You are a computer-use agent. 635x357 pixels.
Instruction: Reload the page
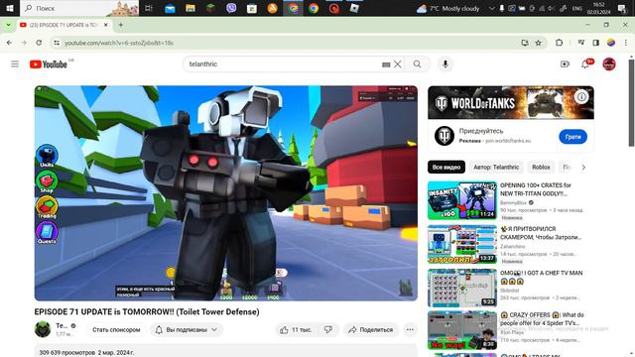coord(39,43)
